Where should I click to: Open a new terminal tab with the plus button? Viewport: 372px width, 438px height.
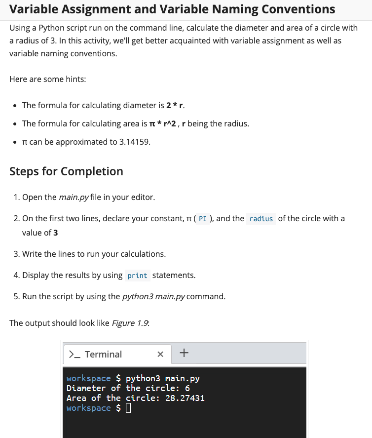[184, 353]
